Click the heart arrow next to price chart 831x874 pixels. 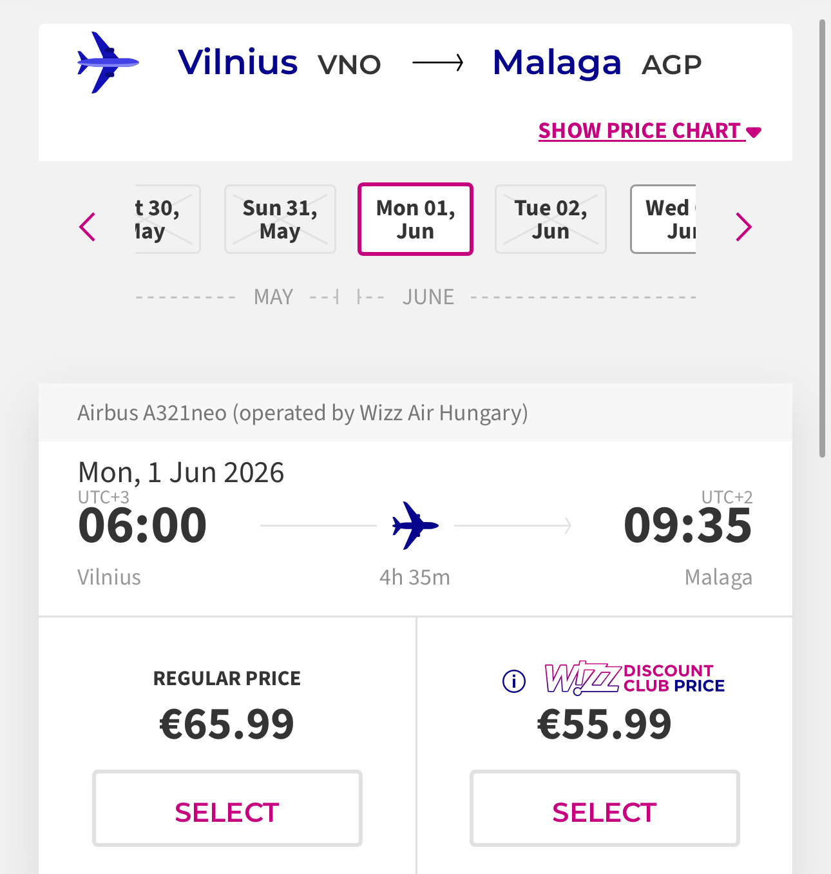754,132
